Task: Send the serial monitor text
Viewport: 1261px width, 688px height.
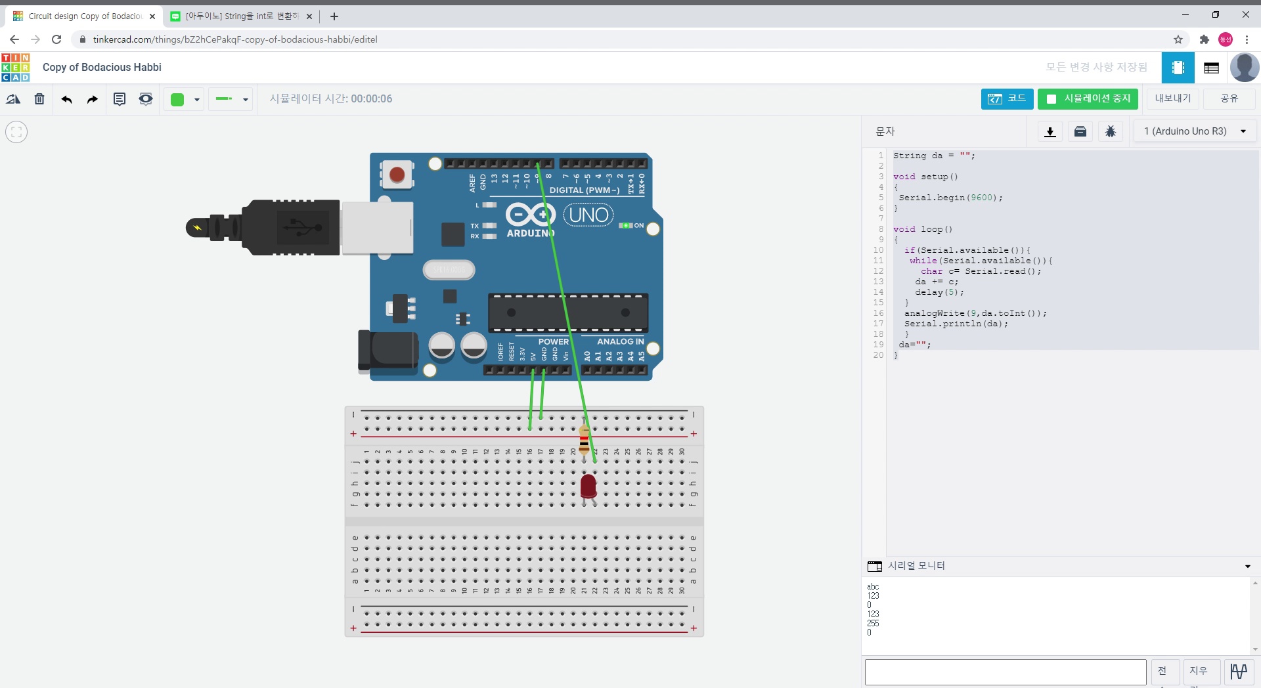Action: point(1164,672)
